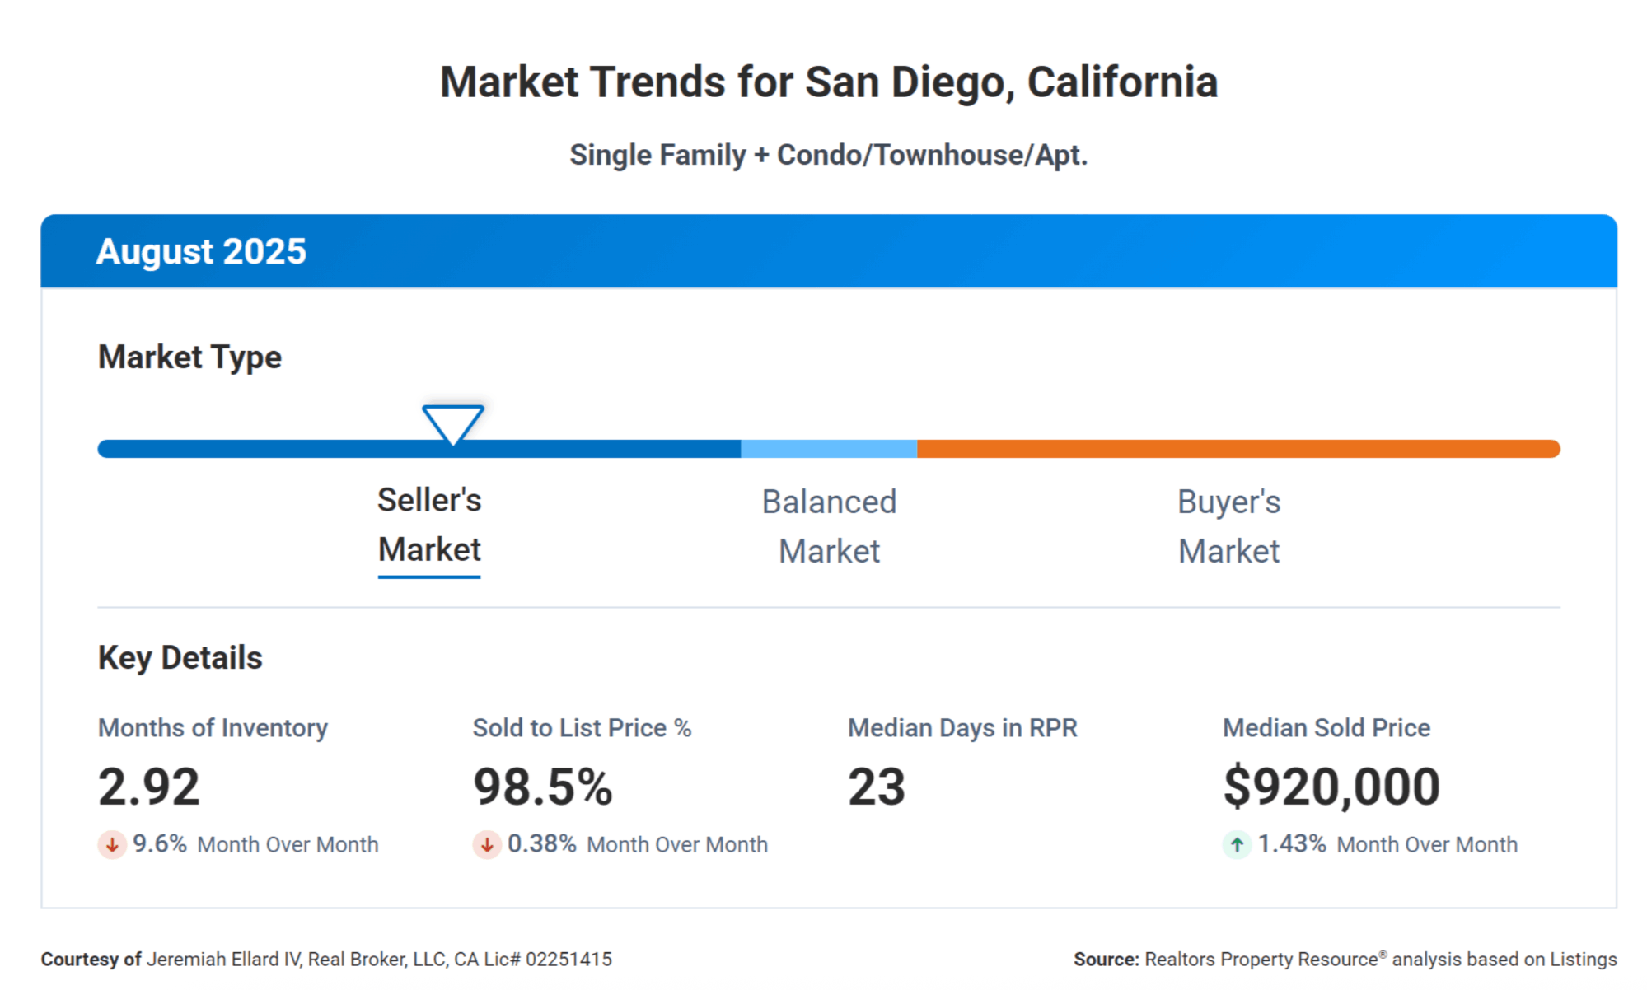Select the Buyer's Market label
Viewport: 1647px width, 990px height.
[x=1228, y=526]
